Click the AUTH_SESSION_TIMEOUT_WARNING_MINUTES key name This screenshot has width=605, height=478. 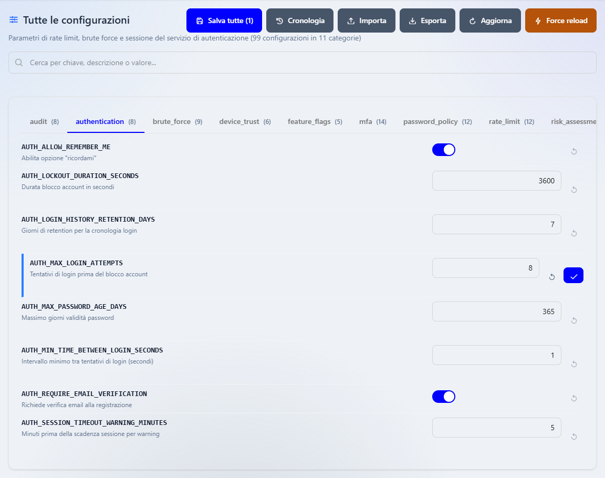[x=94, y=423]
